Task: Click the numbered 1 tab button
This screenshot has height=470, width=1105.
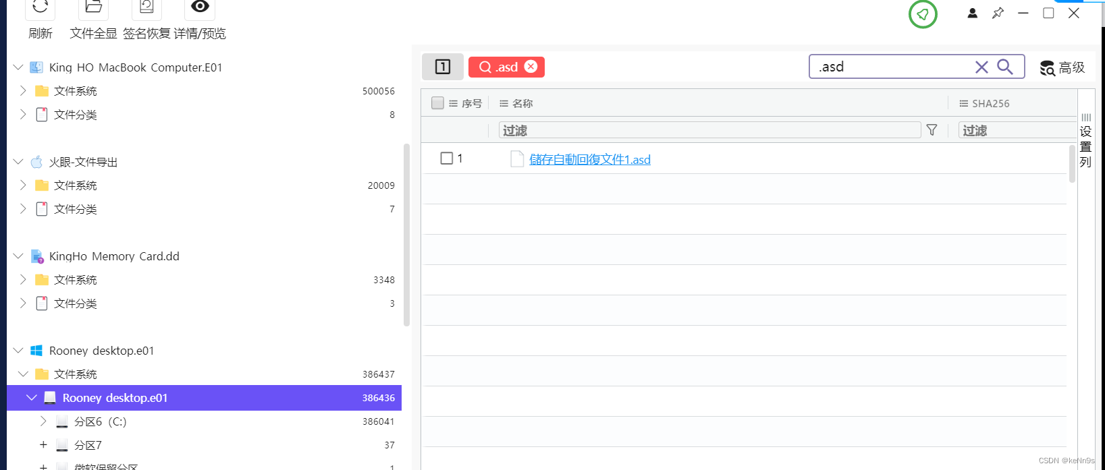Action: pos(443,67)
